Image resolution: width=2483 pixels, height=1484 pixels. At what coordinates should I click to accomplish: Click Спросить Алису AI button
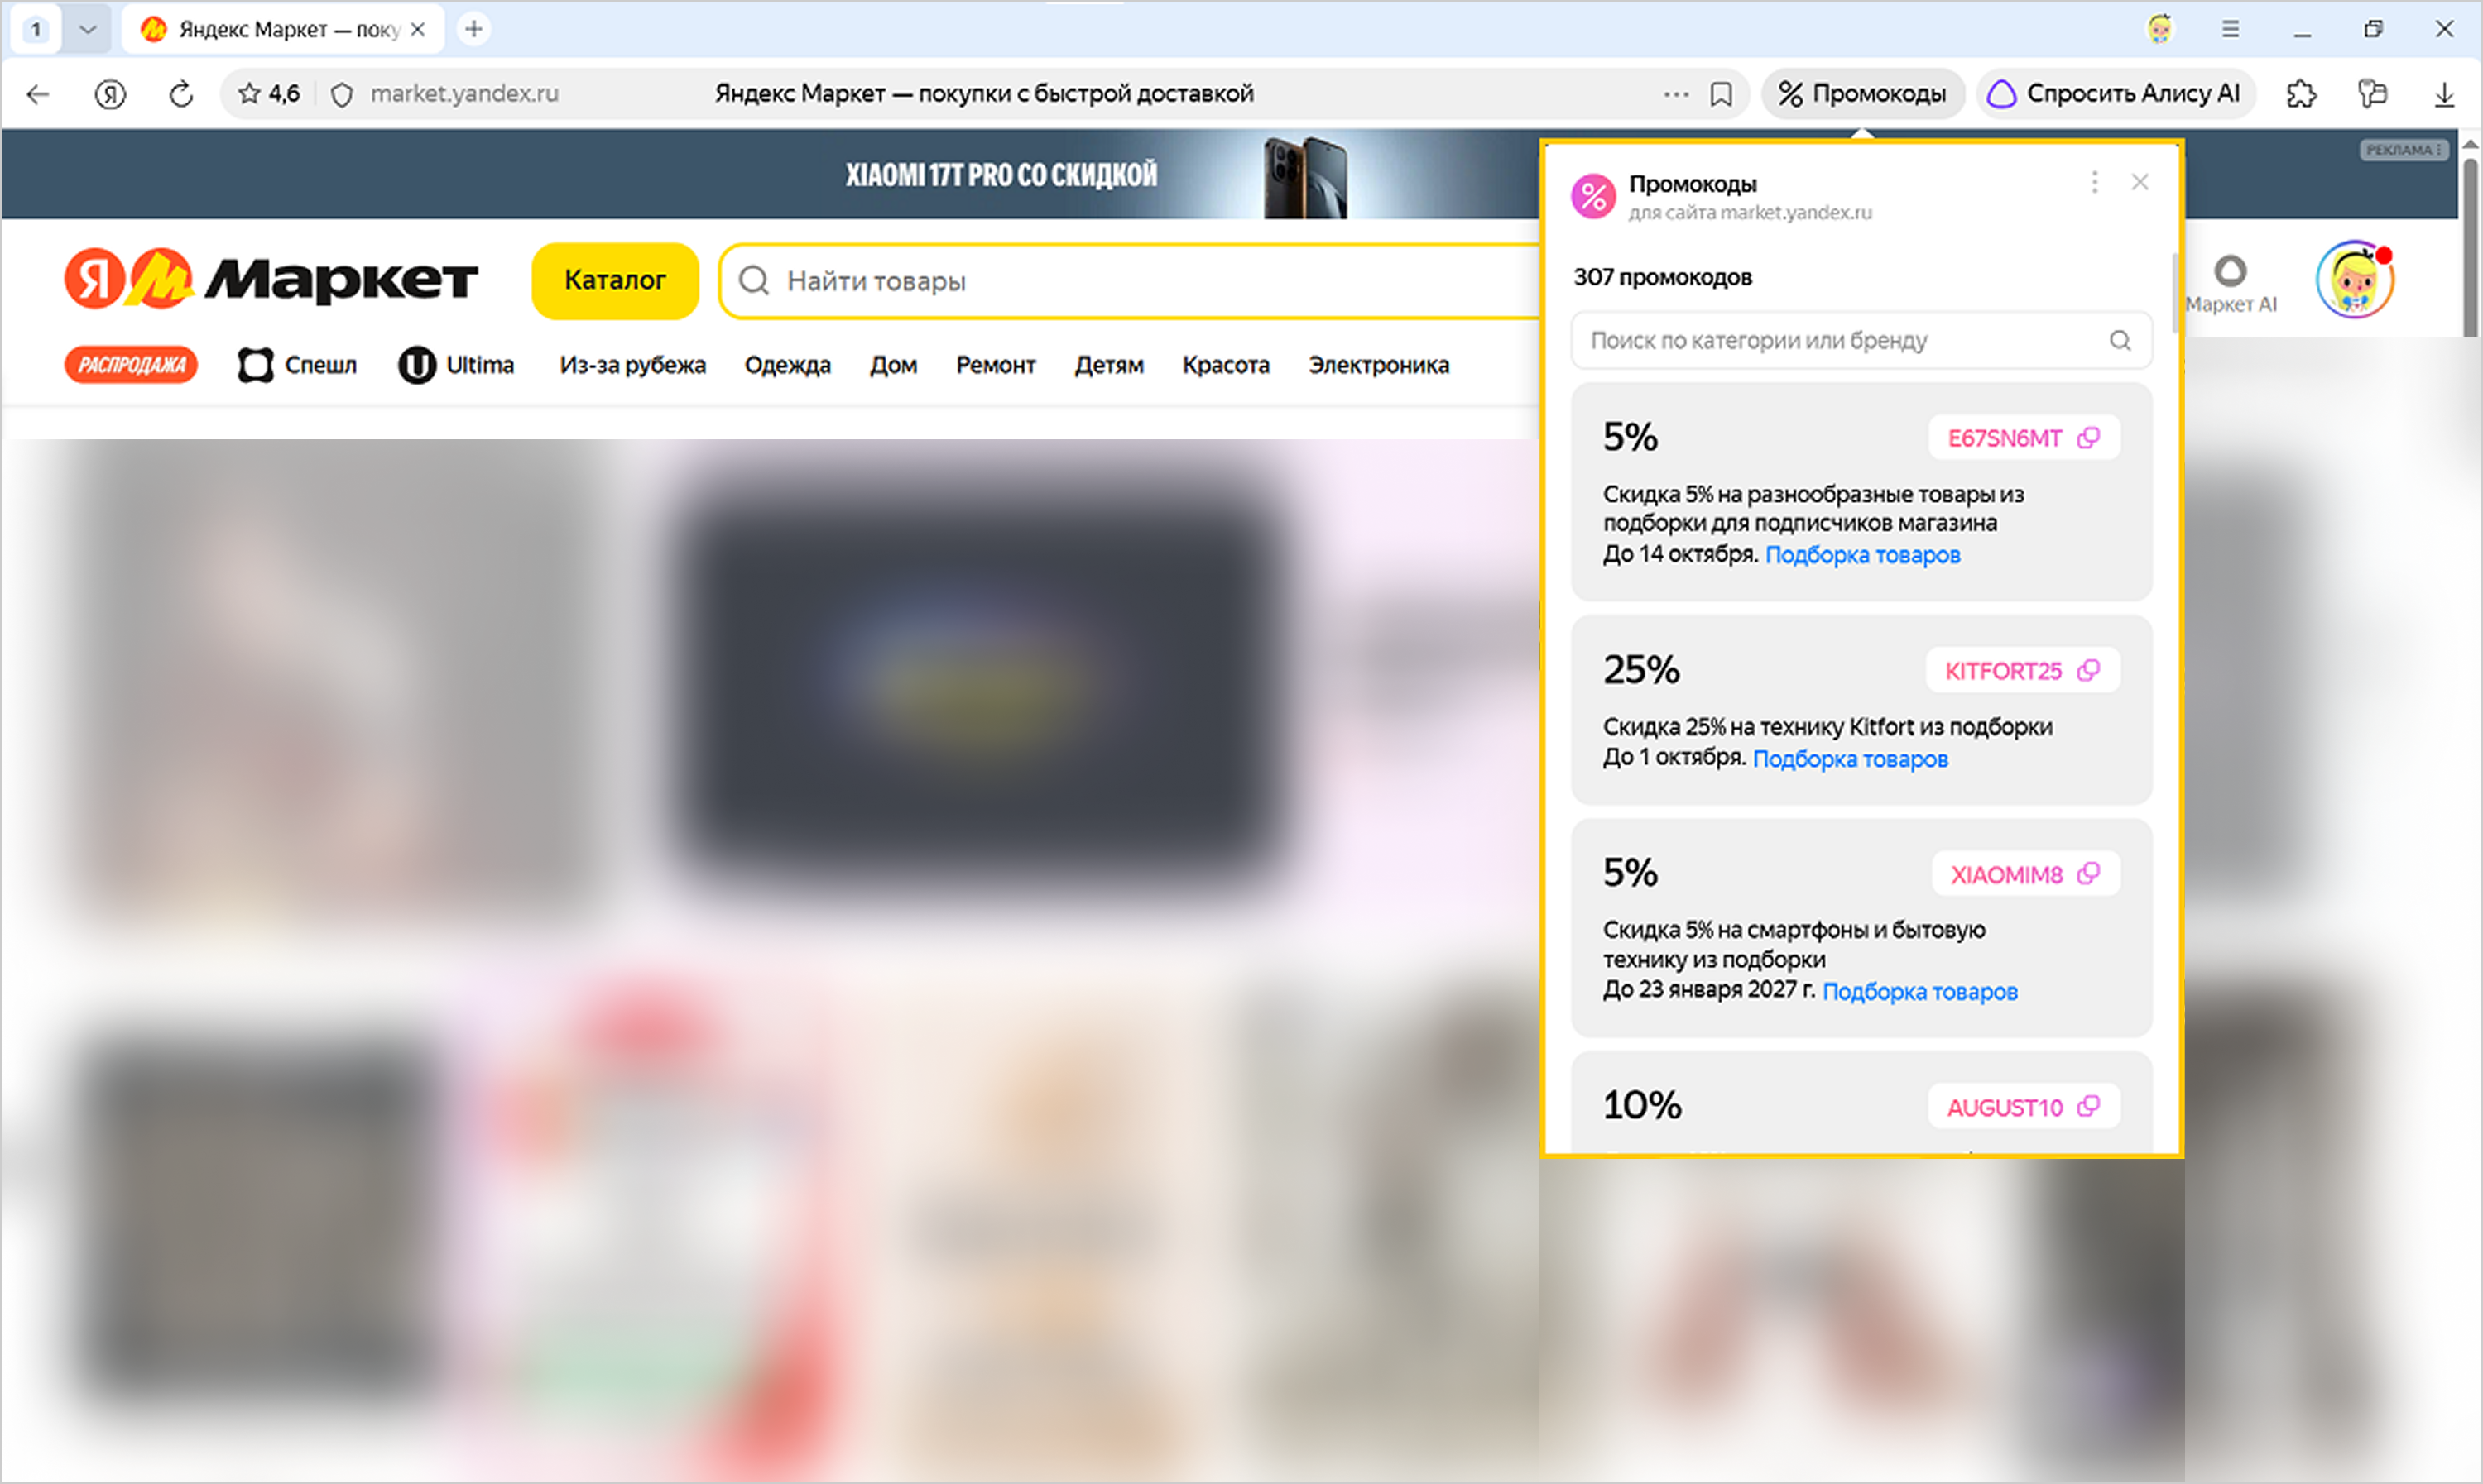pos(2115,94)
